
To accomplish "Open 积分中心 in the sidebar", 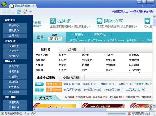I will [15, 25].
